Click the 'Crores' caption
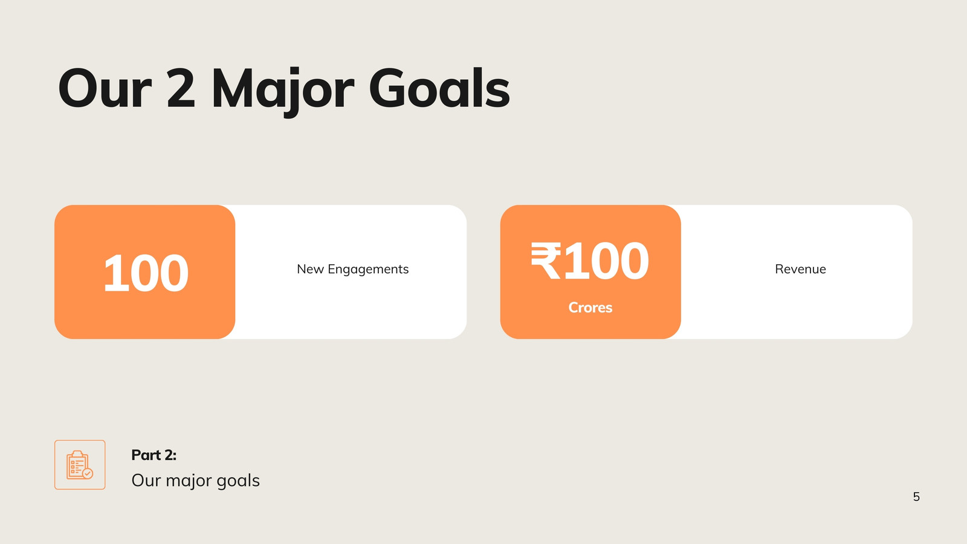 click(x=590, y=308)
